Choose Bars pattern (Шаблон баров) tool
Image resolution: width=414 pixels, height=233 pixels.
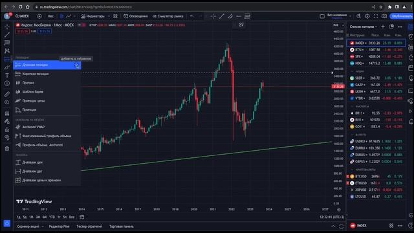47,92
